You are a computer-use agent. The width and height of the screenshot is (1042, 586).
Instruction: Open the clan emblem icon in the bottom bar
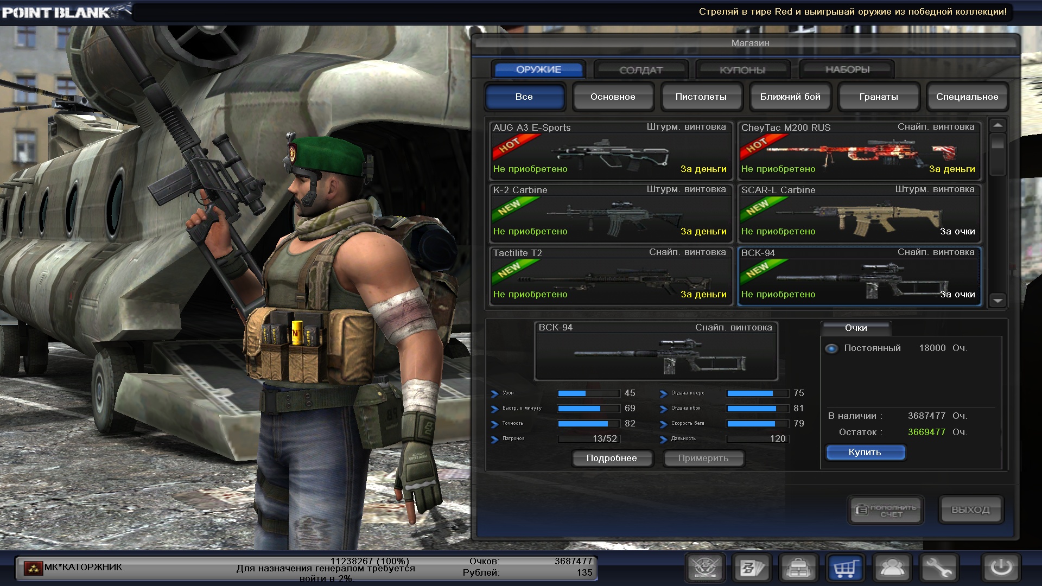click(705, 568)
